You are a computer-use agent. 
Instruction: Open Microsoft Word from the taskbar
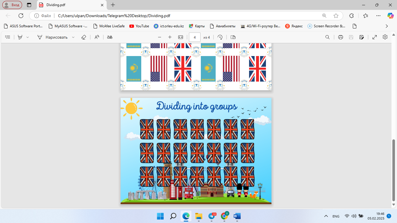click(237, 216)
